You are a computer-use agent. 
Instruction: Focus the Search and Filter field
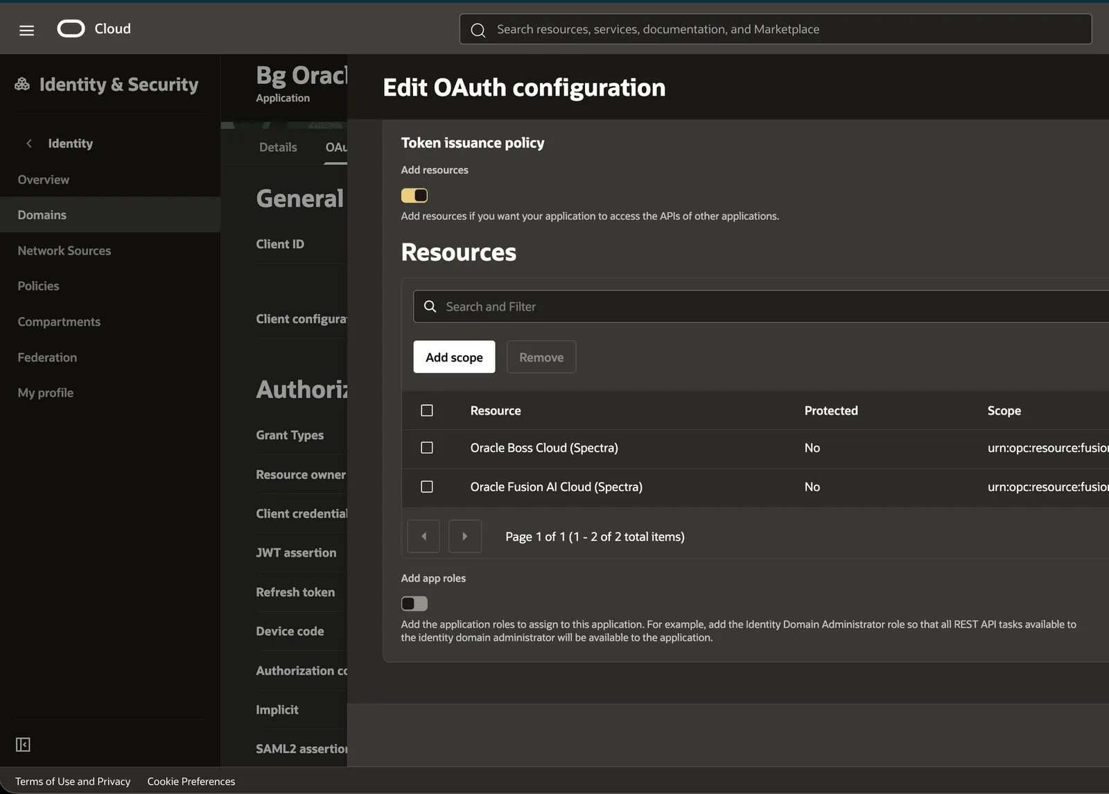[761, 307]
